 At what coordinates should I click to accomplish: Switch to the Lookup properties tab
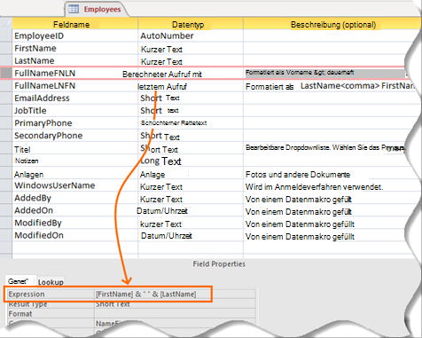click(x=51, y=282)
